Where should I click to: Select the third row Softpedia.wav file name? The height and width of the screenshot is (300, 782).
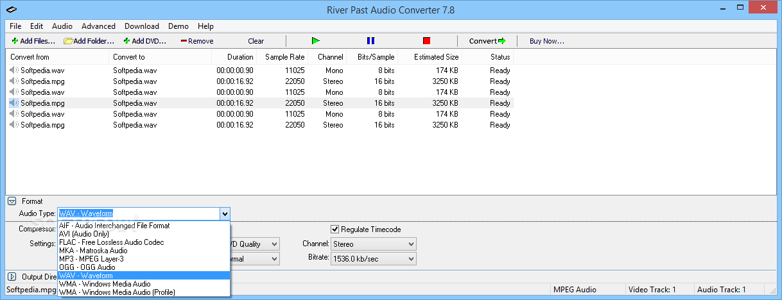pos(42,92)
